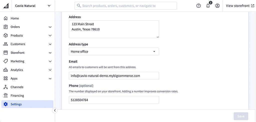Viewport: 256px width, 122px height.
Task: Expand the Products submenu chevron
Action: pyautogui.click(x=50, y=36)
